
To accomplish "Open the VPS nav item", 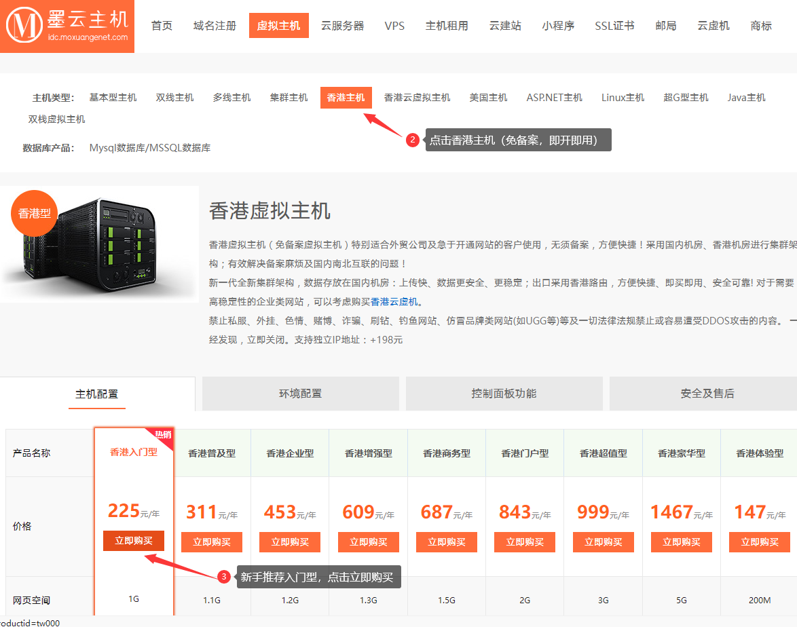I will pyautogui.click(x=394, y=26).
